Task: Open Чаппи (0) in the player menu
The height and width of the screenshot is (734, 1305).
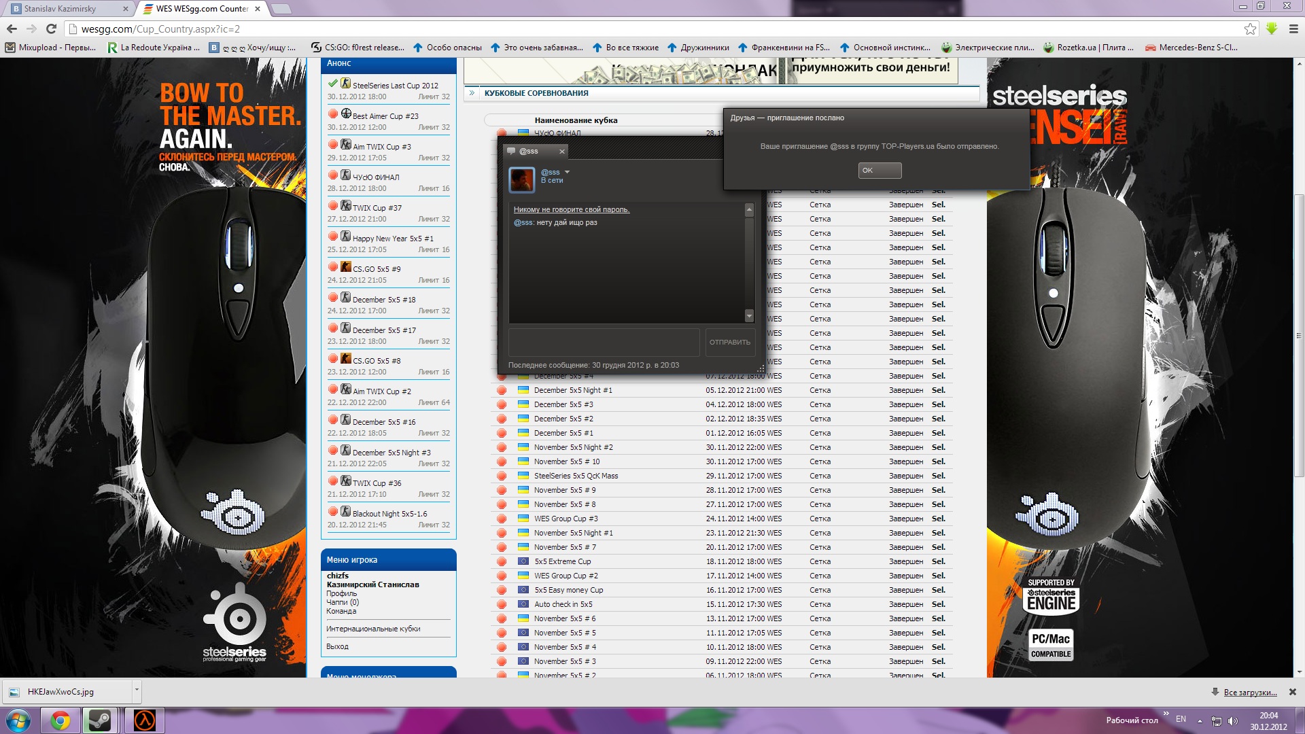Action: pyautogui.click(x=343, y=602)
